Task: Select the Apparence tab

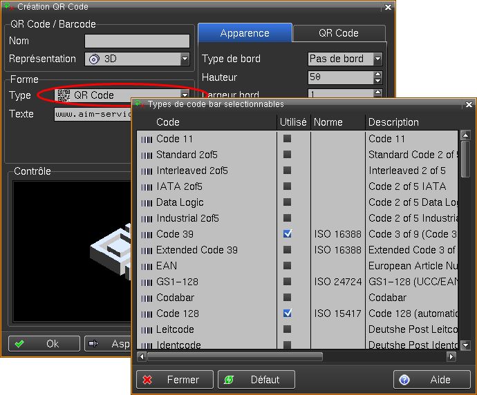Action: coord(245,33)
